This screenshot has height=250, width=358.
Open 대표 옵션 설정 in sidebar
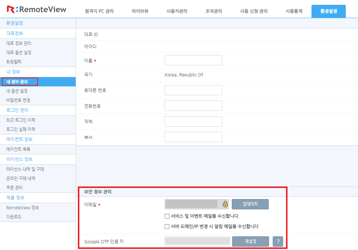point(19,52)
